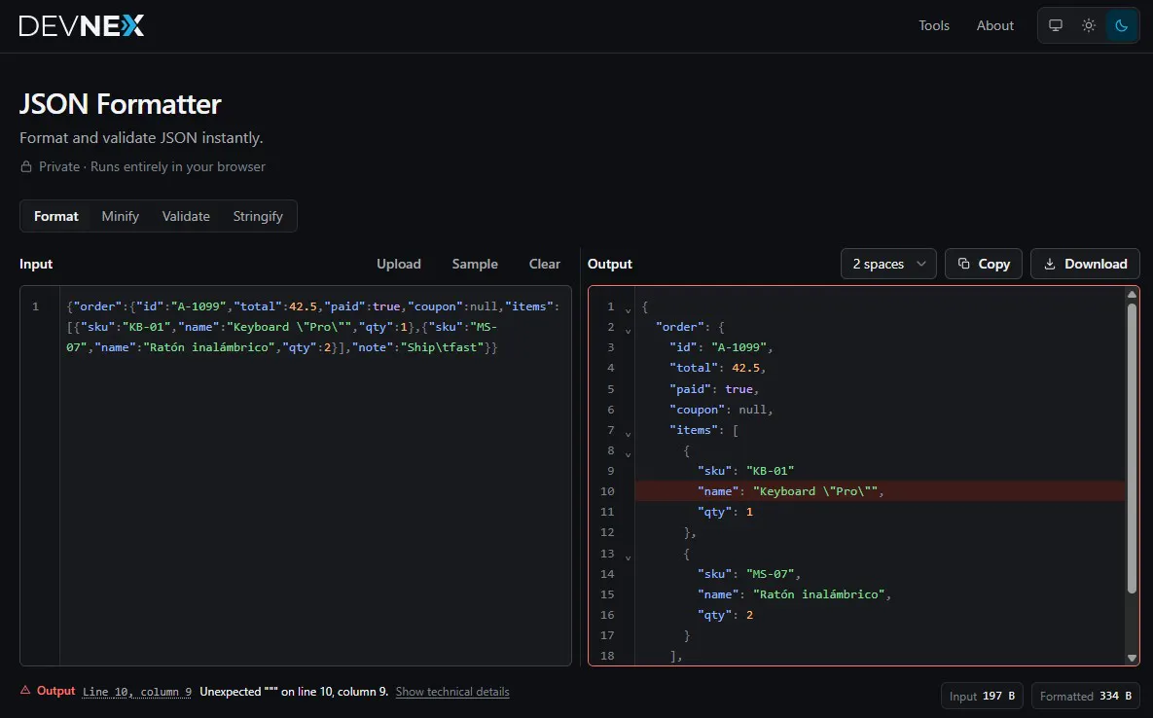The width and height of the screenshot is (1153, 718).
Task: Click the JSON Formatter heading
Action: click(120, 104)
